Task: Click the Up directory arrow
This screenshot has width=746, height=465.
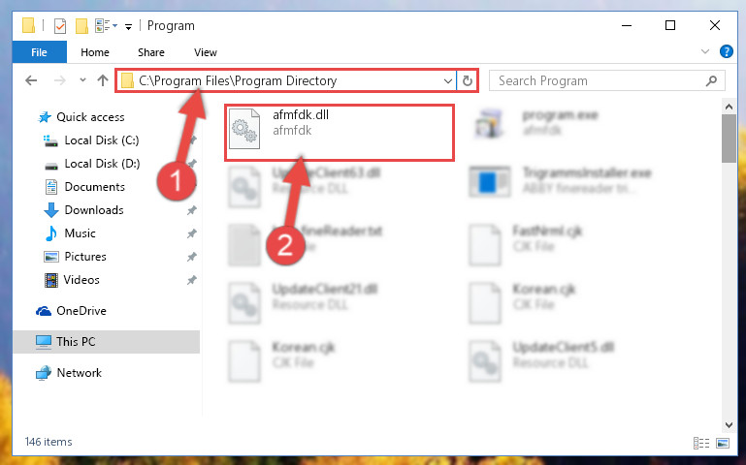Action: pos(102,80)
